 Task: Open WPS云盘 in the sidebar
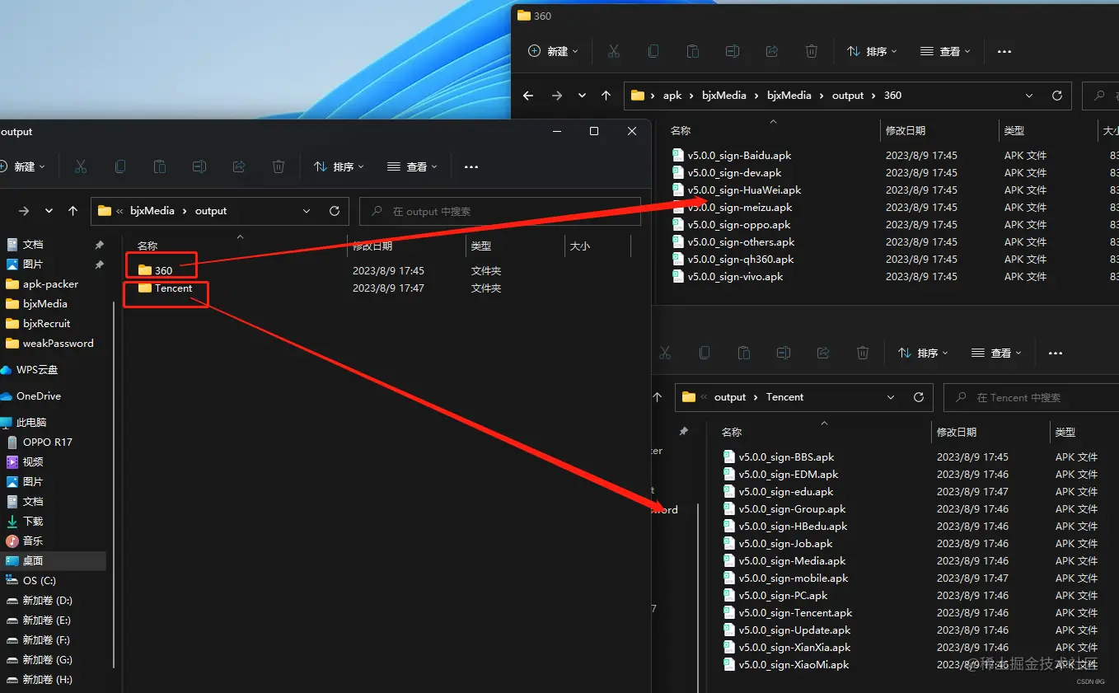(x=37, y=370)
